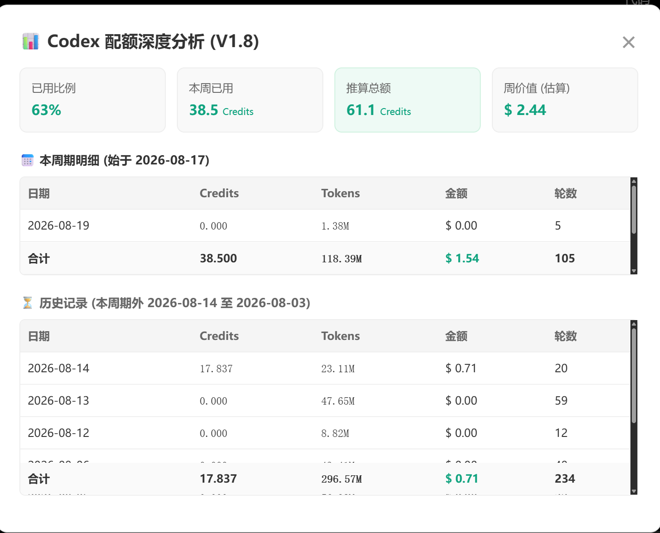660x533 pixels.
Task: Click the 轮数 header in the 本周期明细 table
Action: point(566,194)
